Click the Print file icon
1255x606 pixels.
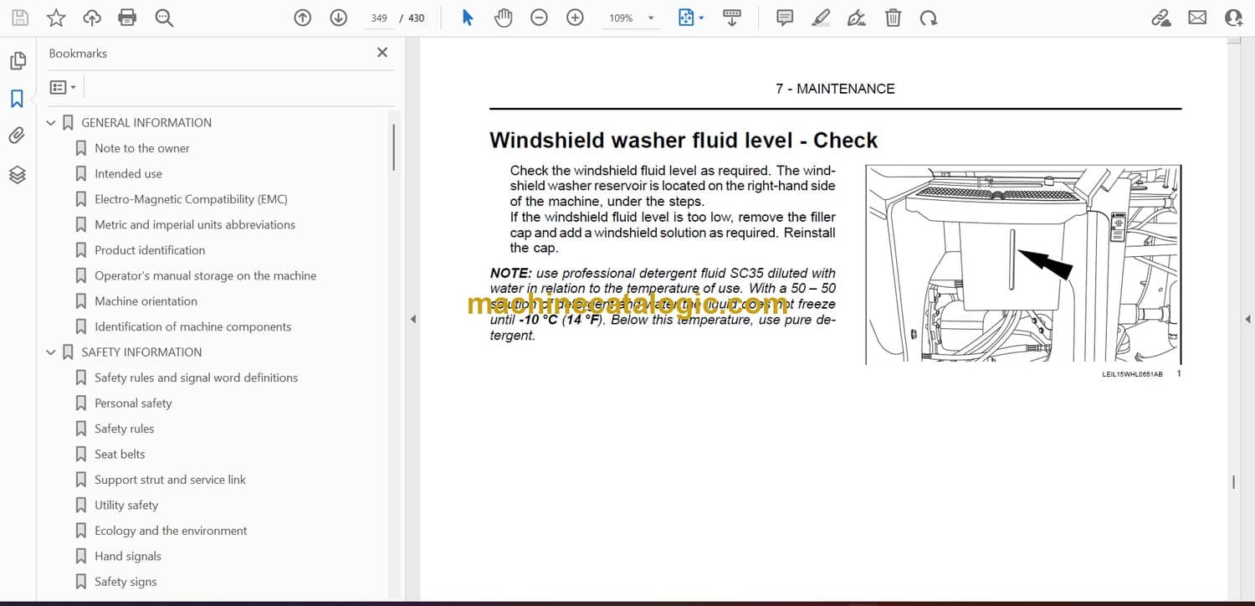[127, 18]
